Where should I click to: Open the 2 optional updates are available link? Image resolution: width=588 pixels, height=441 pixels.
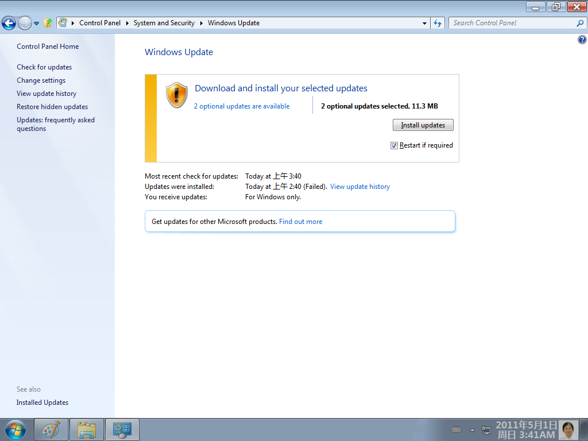(242, 106)
